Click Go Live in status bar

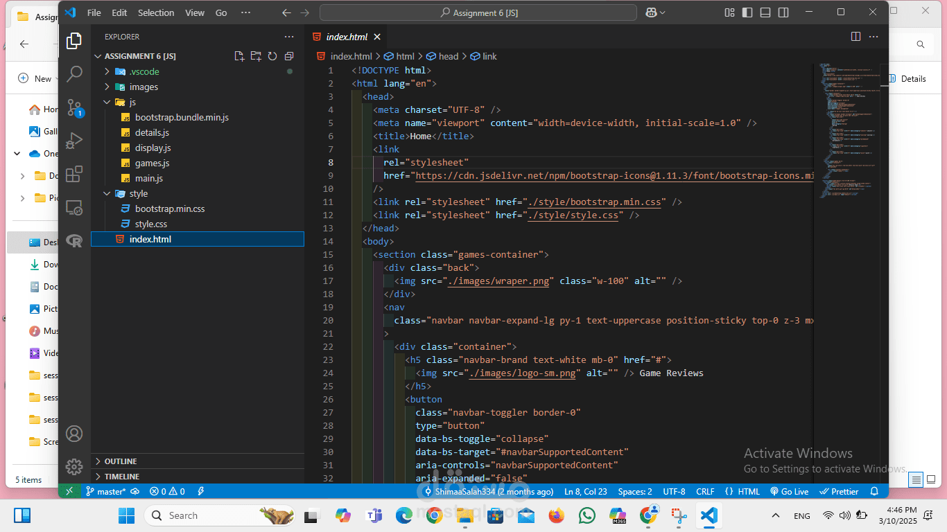pos(789,491)
